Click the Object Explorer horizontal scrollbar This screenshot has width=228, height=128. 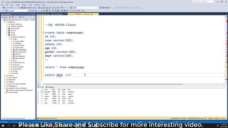tap(14, 118)
